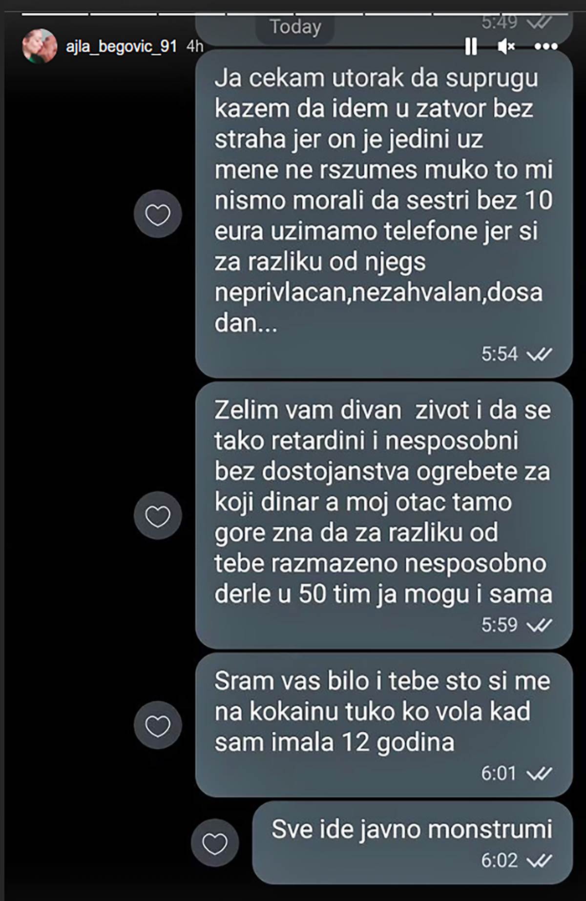Select the 'Sve ide javno monstrumi' bubble
586x901 pixels.
(413, 842)
